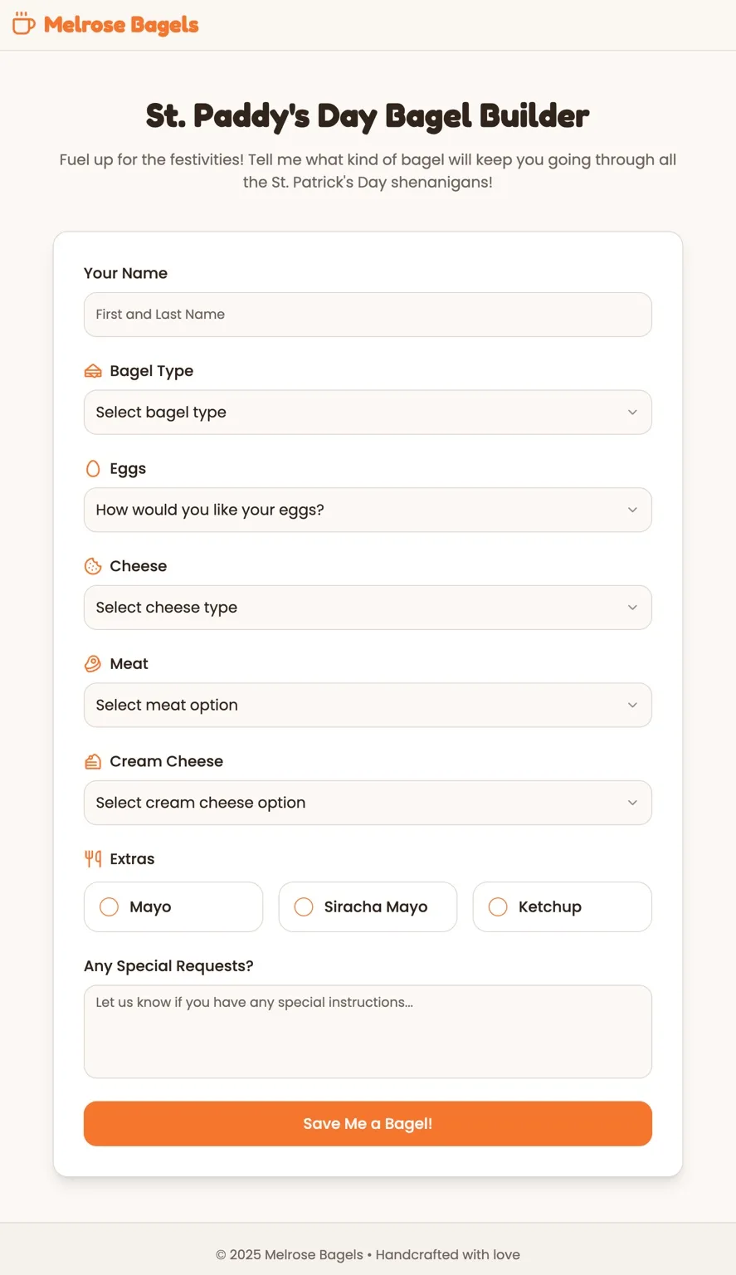Expand the Select meat option dropdown

[x=368, y=705]
